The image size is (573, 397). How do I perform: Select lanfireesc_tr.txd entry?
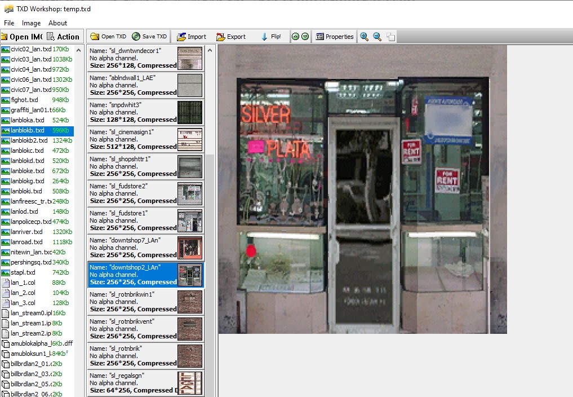37,201
